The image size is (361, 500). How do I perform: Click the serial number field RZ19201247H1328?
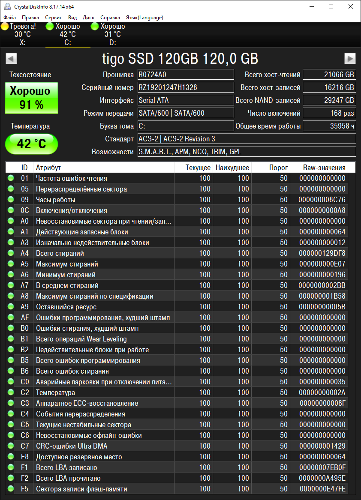(x=186, y=87)
